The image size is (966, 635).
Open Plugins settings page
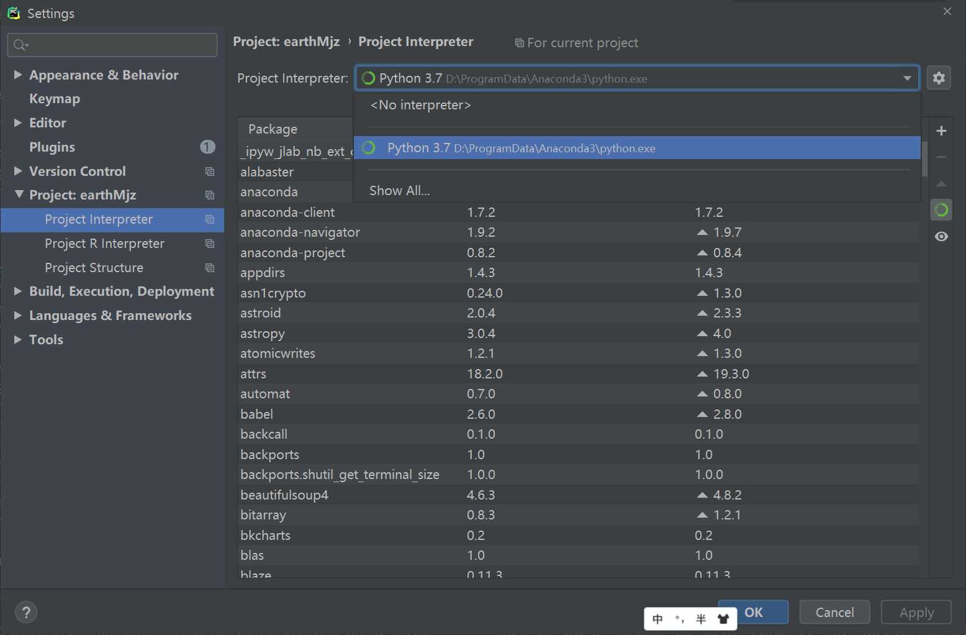52,147
